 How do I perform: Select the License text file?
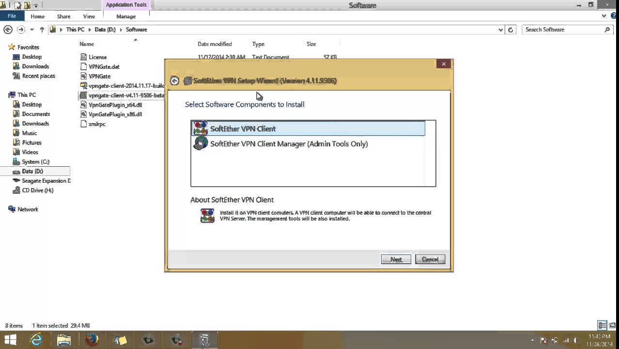(x=97, y=57)
